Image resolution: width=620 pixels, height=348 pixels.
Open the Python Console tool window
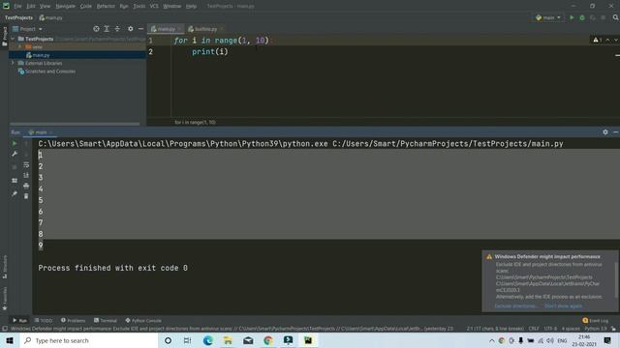[143, 320]
